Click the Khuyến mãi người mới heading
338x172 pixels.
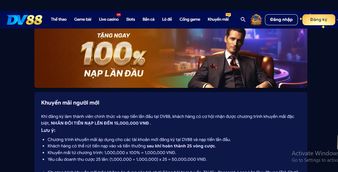(x=70, y=103)
